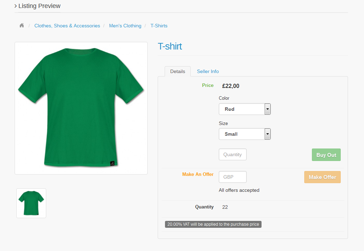Switch to the Seller Info tab
364x251 pixels.
[x=208, y=71]
